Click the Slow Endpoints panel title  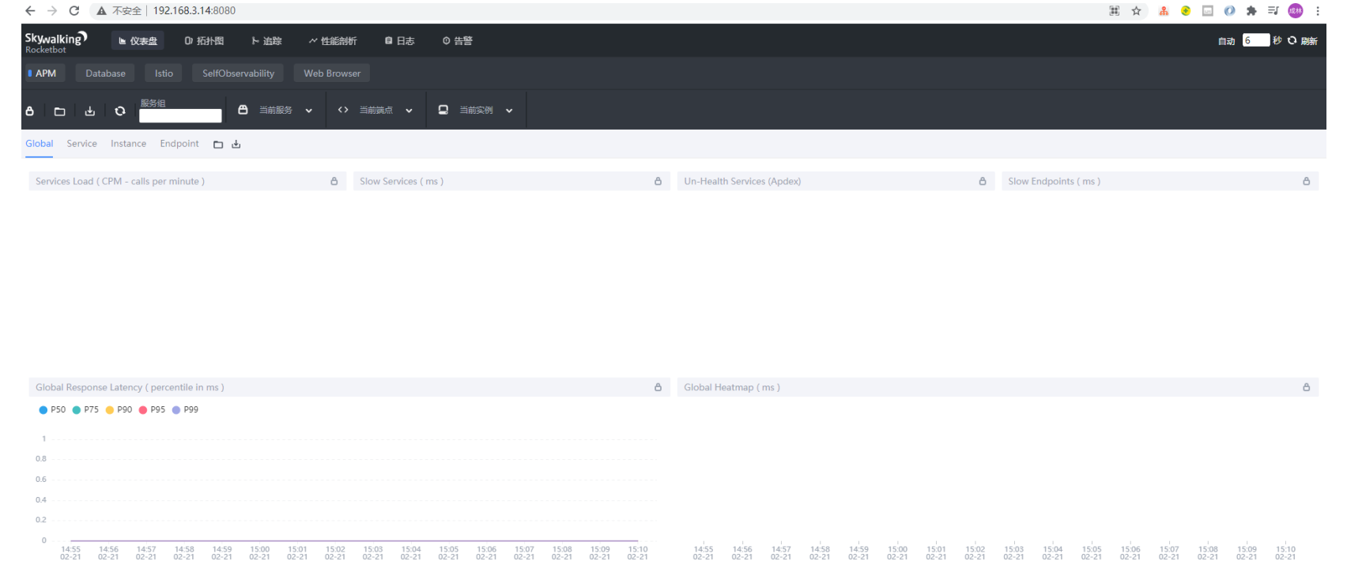[1055, 182]
